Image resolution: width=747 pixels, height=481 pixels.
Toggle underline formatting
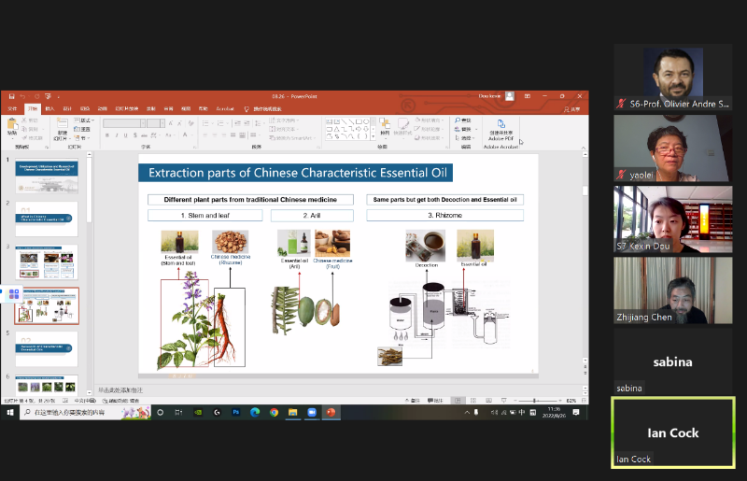point(125,135)
